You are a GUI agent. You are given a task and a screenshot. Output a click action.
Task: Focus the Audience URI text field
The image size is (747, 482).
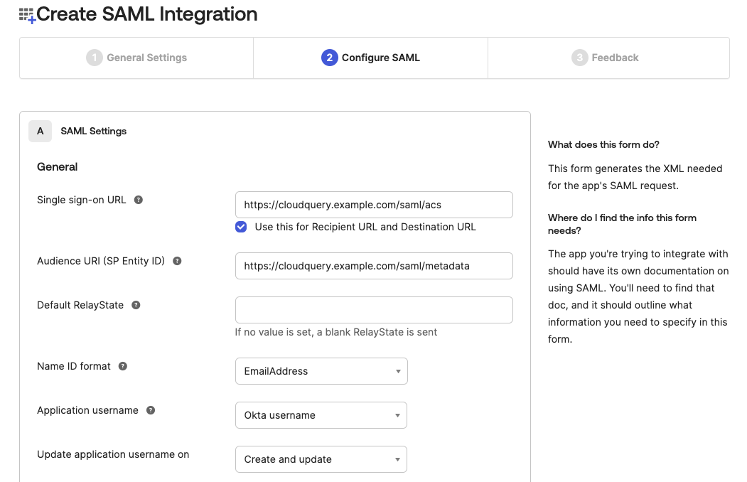coord(374,266)
